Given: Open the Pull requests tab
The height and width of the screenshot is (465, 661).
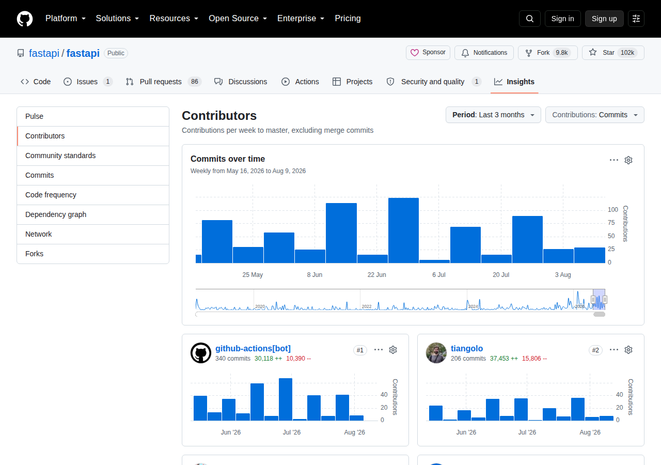Looking at the screenshot, I should [163, 82].
